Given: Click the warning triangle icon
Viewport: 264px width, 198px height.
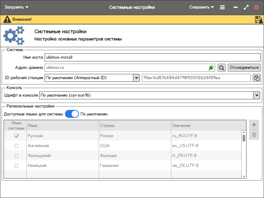Looking at the screenshot, I should [7, 19].
